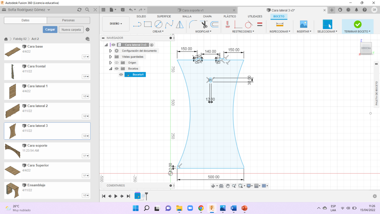
Task: Open the Personas tab in data panel
Action: [68, 20]
